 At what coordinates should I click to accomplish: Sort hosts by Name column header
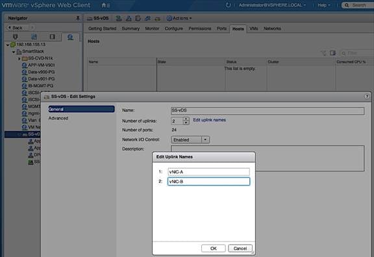point(121,62)
